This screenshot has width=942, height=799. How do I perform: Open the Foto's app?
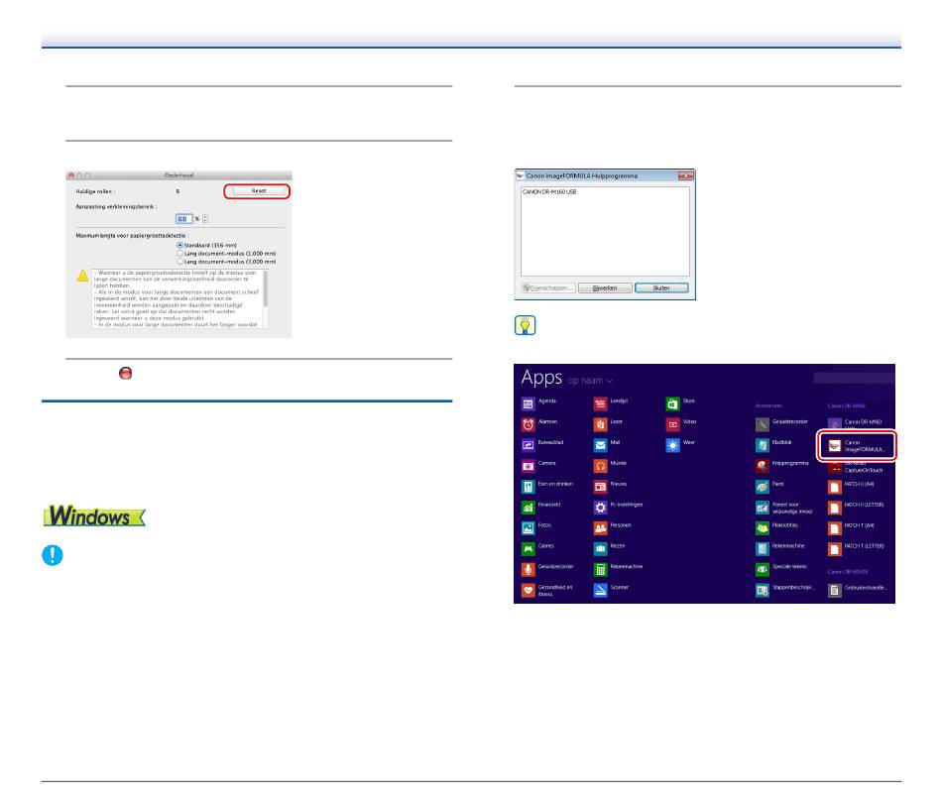click(x=535, y=527)
